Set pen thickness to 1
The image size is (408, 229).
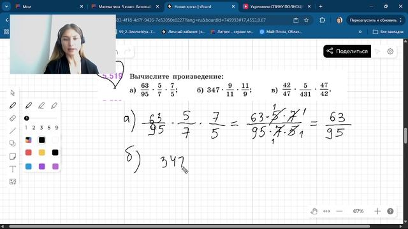26,127
